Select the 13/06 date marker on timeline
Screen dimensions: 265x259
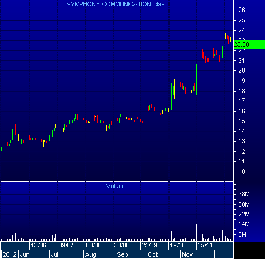(x=39, y=245)
